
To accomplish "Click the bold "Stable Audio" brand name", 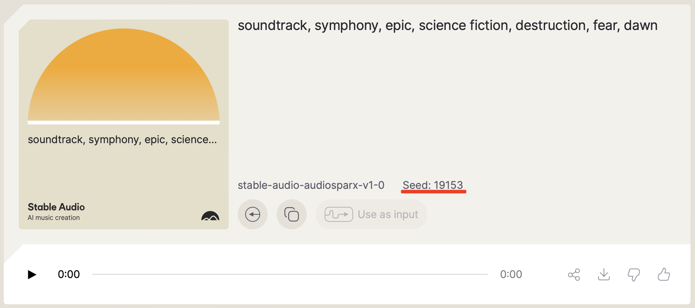I will coord(56,207).
